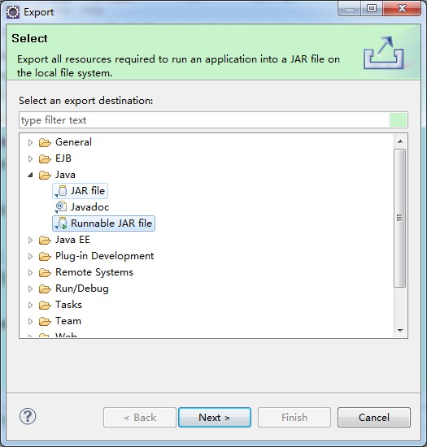Click the scroll down arrow of the list
Image resolution: width=427 pixels, height=447 pixels.
click(400, 331)
